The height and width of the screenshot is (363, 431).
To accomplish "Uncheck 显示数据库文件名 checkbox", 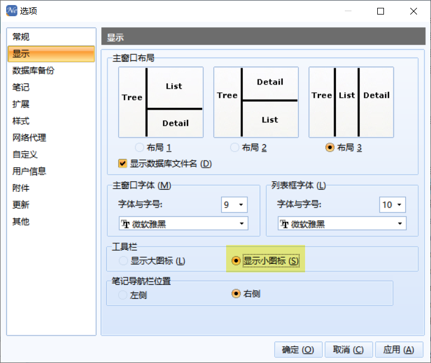I will pyautogui.click(x=123, y=164).
